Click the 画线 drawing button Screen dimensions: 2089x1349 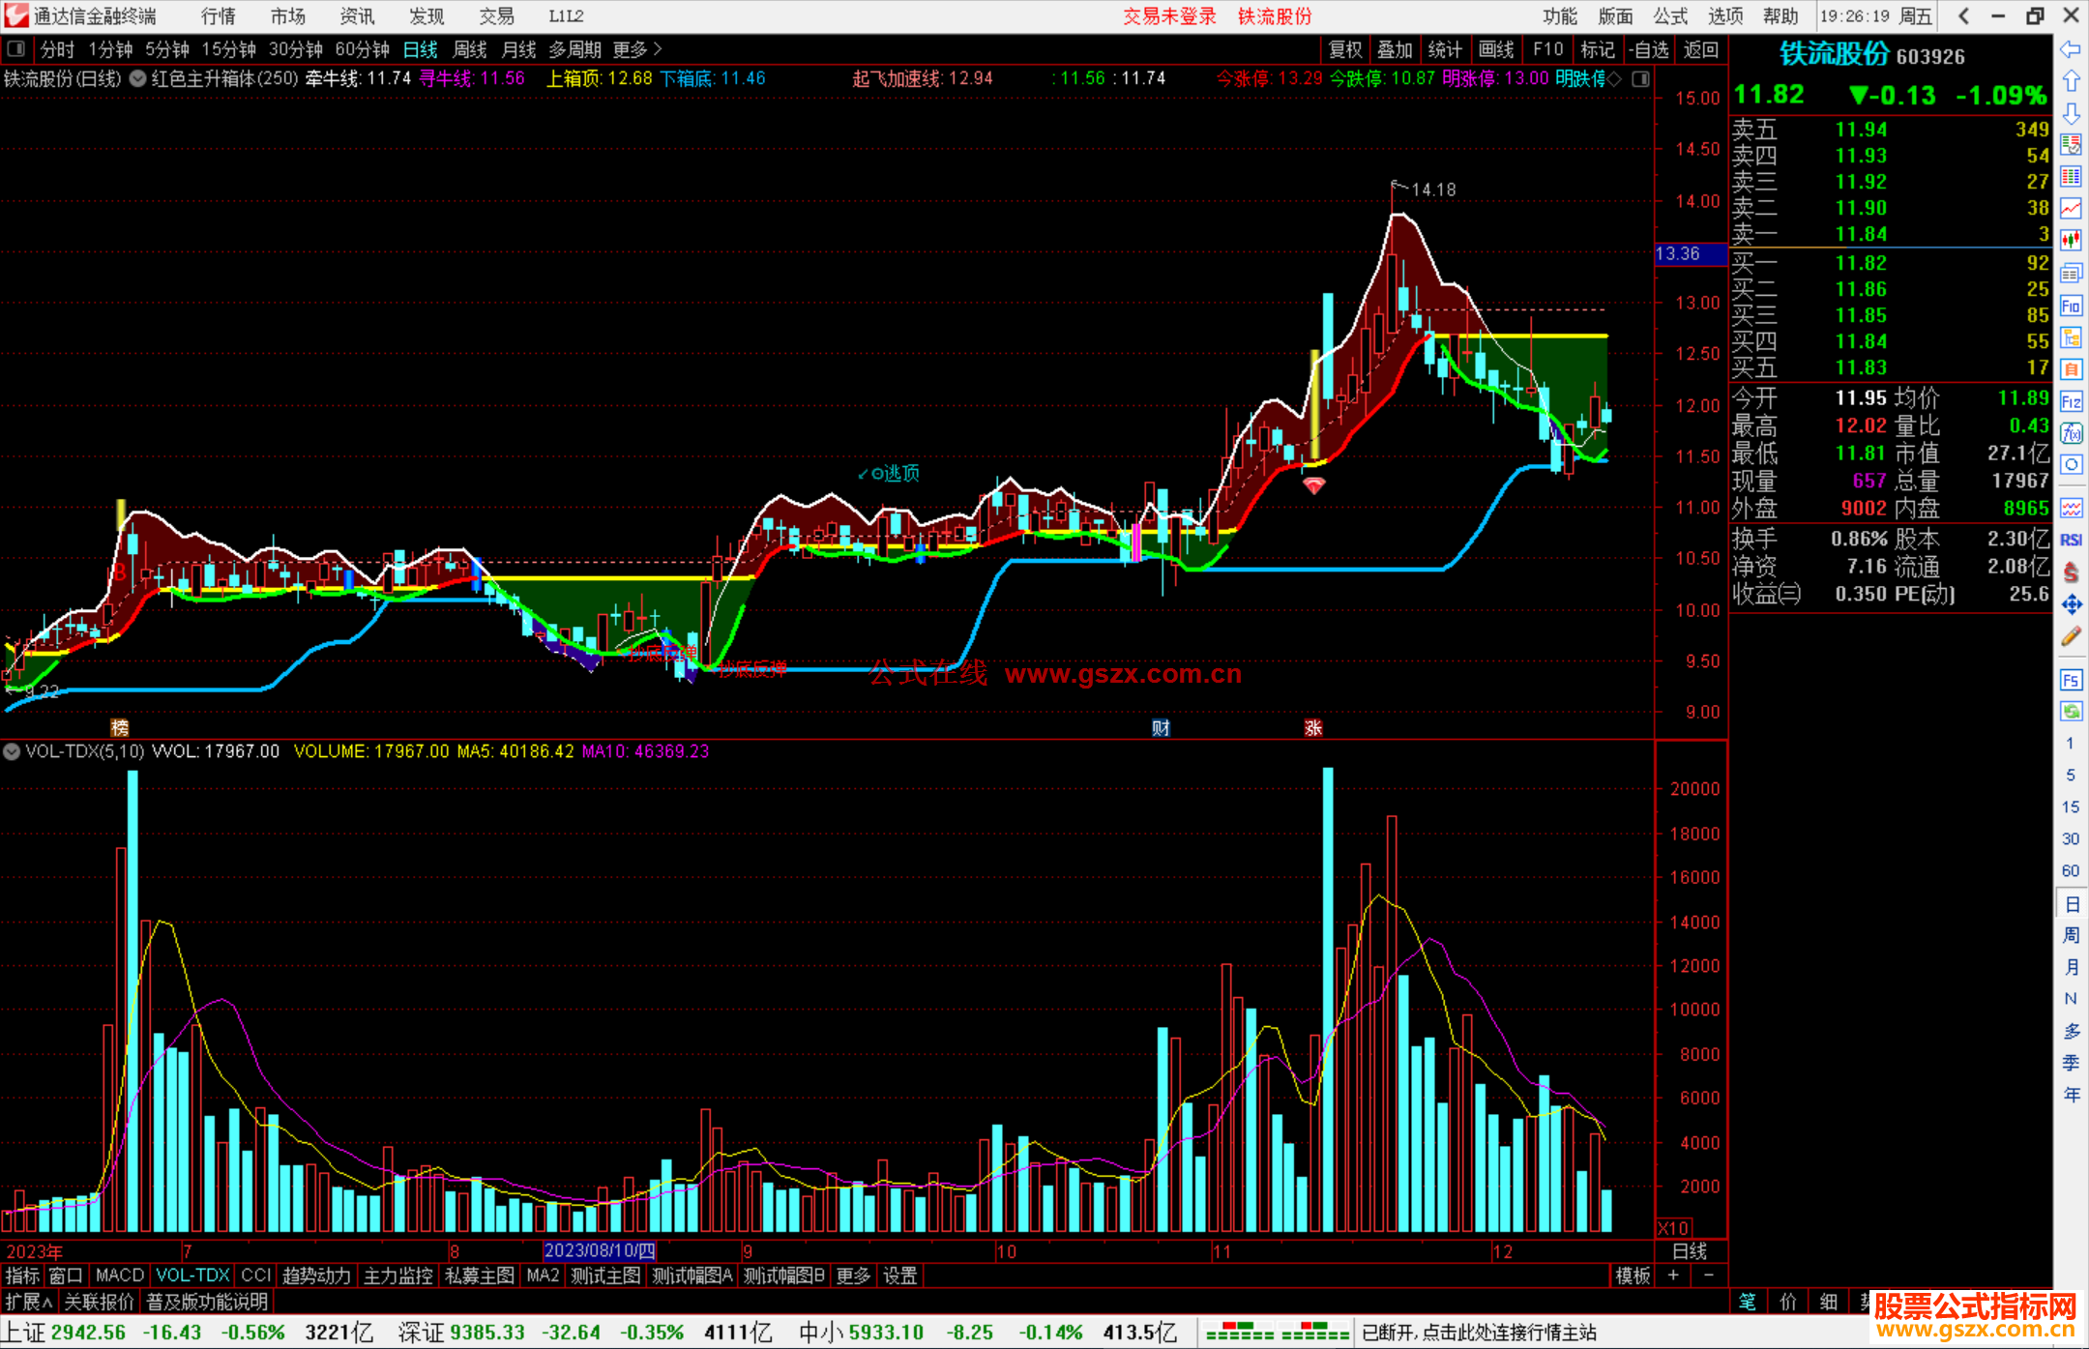tap(1495, 49)
